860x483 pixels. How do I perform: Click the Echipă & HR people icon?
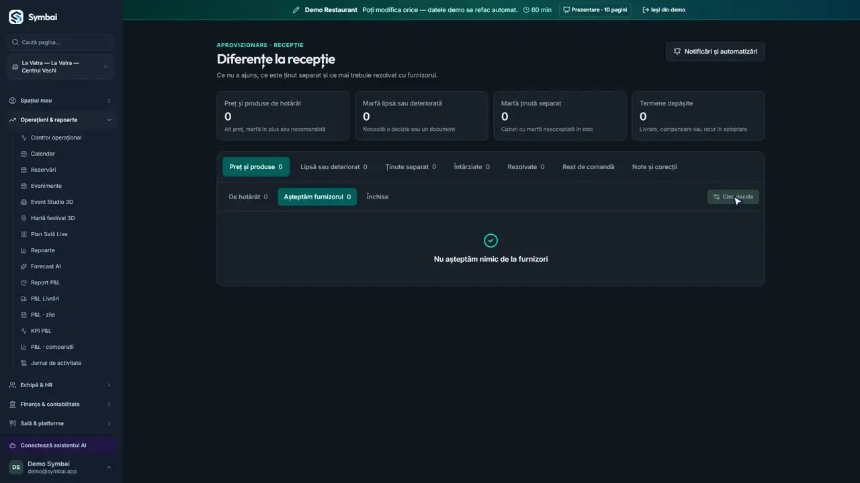coord(13,385)
